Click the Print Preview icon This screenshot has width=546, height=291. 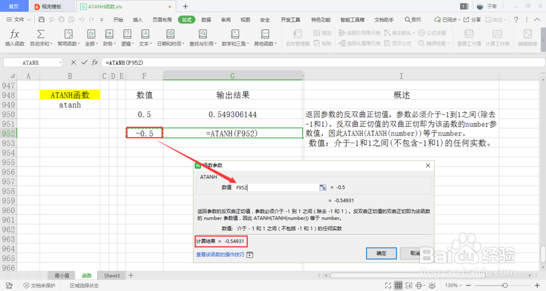click(x=72, y=20)
